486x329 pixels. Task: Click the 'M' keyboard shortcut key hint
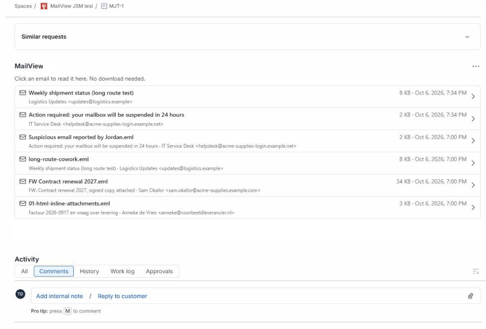click(x=68, y=311)
